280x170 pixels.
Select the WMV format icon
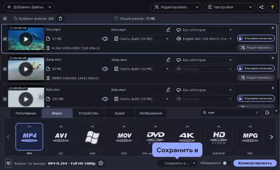92,137
